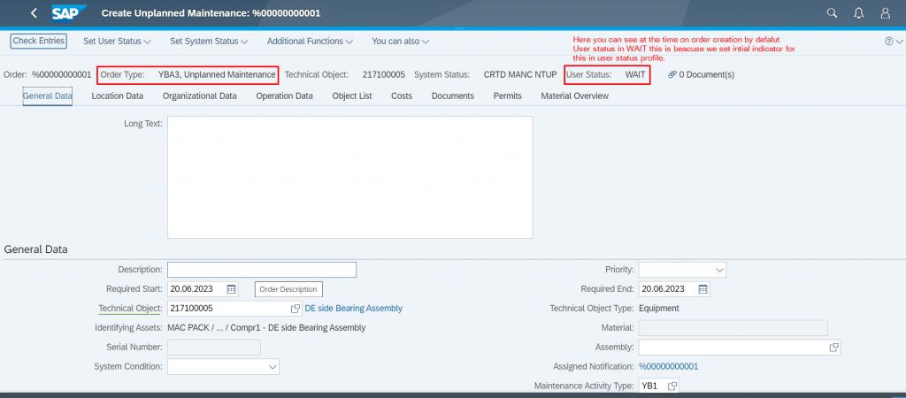Open assigned notification %00000000001 link
This screenshot has height=398, width=906.
[669, 366]
